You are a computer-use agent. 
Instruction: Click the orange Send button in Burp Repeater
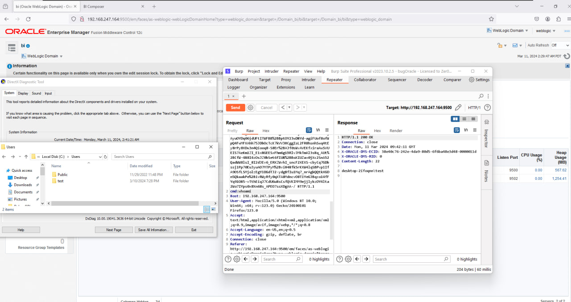(236, 108)
